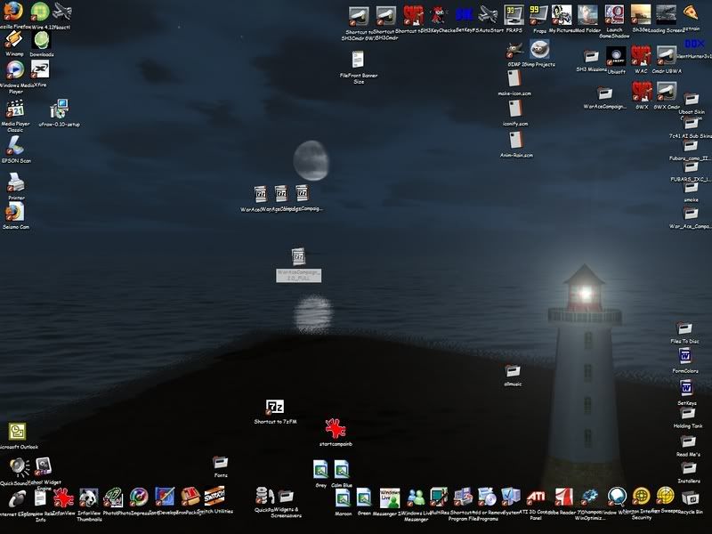The height and width of the screenshot is (534, 712).
Task: Open the WarAceCampaign folder near GWX
Action: pos(604,94)
